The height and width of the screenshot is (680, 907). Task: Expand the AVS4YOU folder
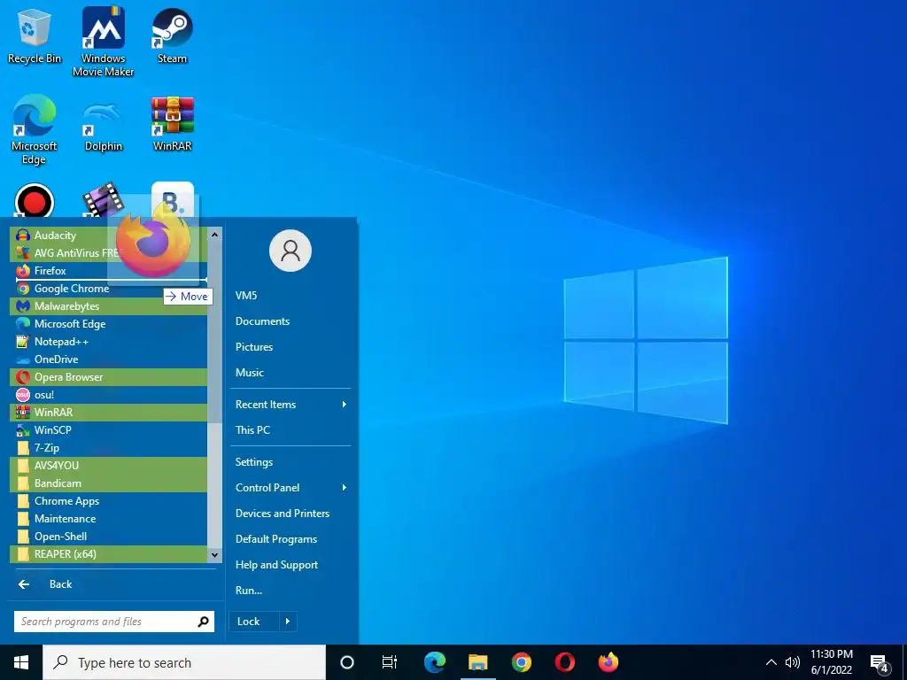(108, 466)
